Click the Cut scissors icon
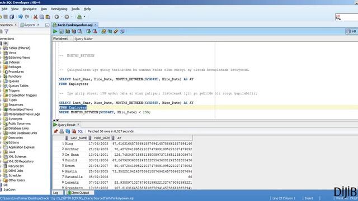The height and width of the screenshot is (201, 358). (x=35, y=17)
